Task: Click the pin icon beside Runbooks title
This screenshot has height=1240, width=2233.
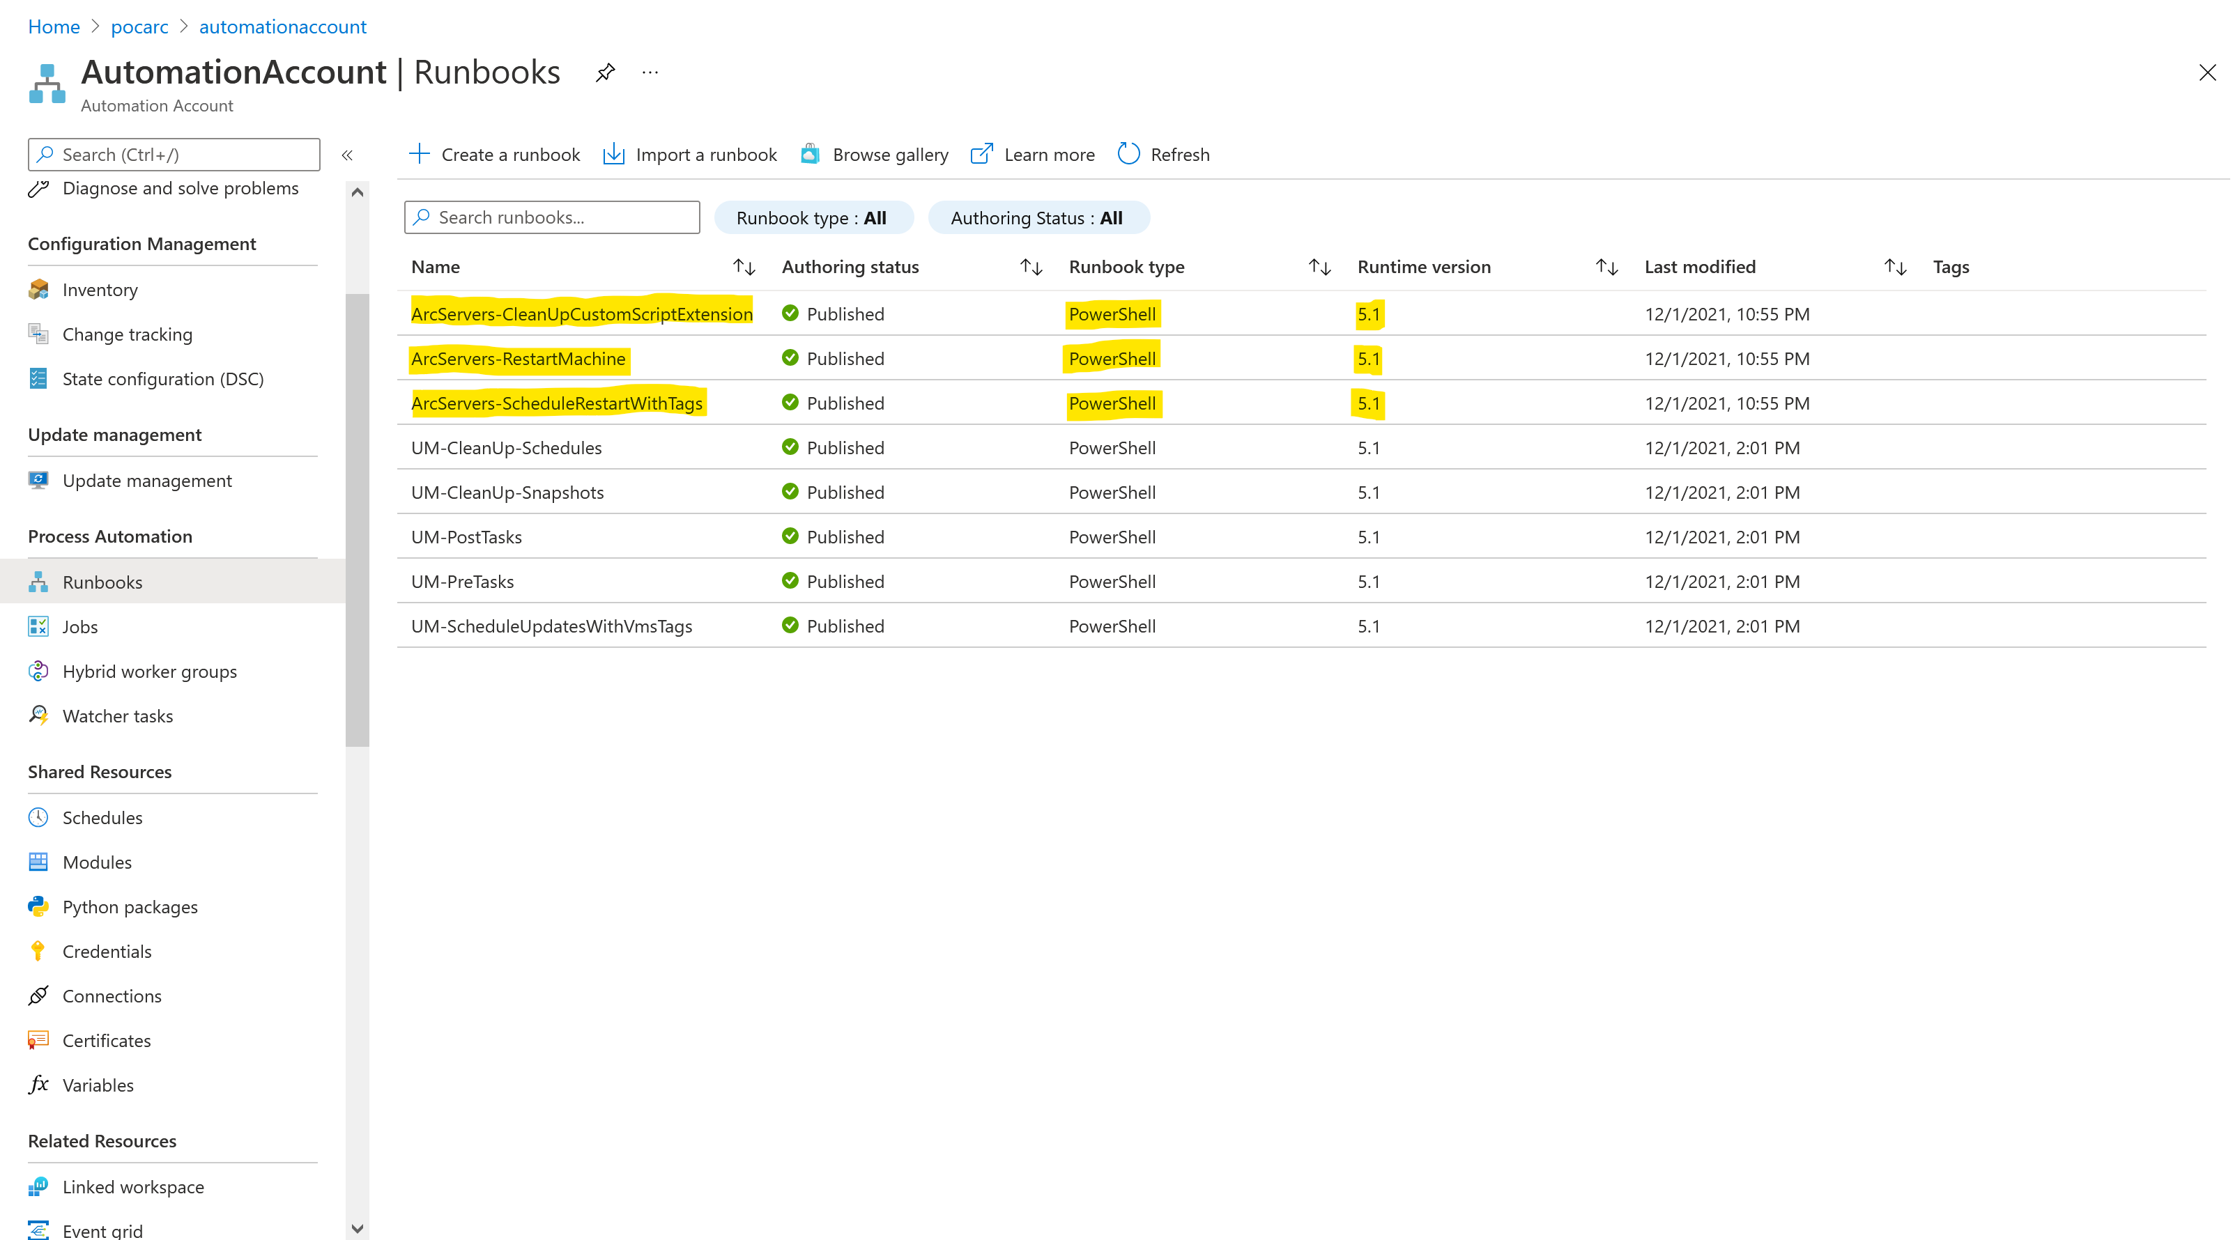Action: pos(605,72)
